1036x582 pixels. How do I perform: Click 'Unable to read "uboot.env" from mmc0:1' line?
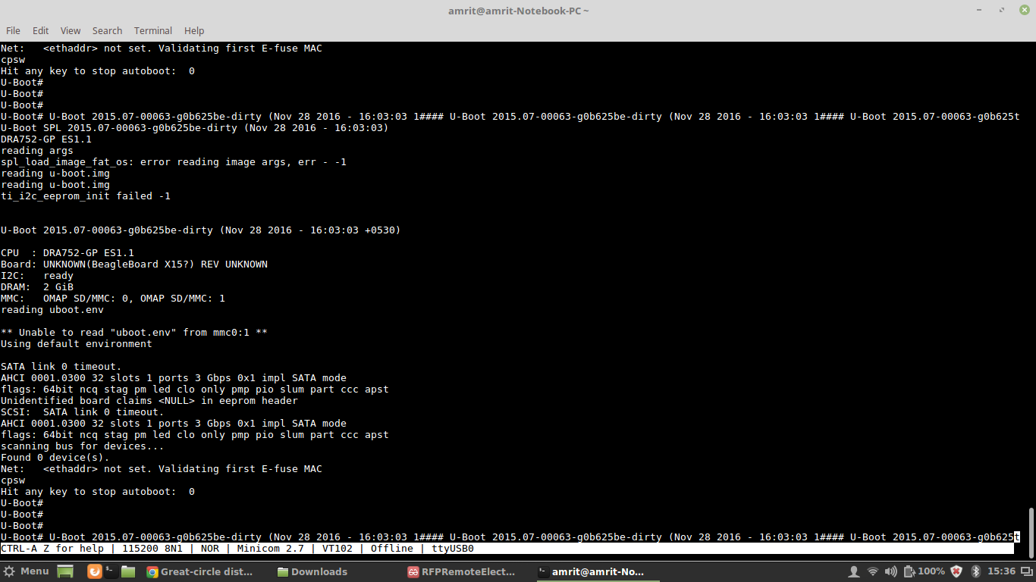point(134,333)
